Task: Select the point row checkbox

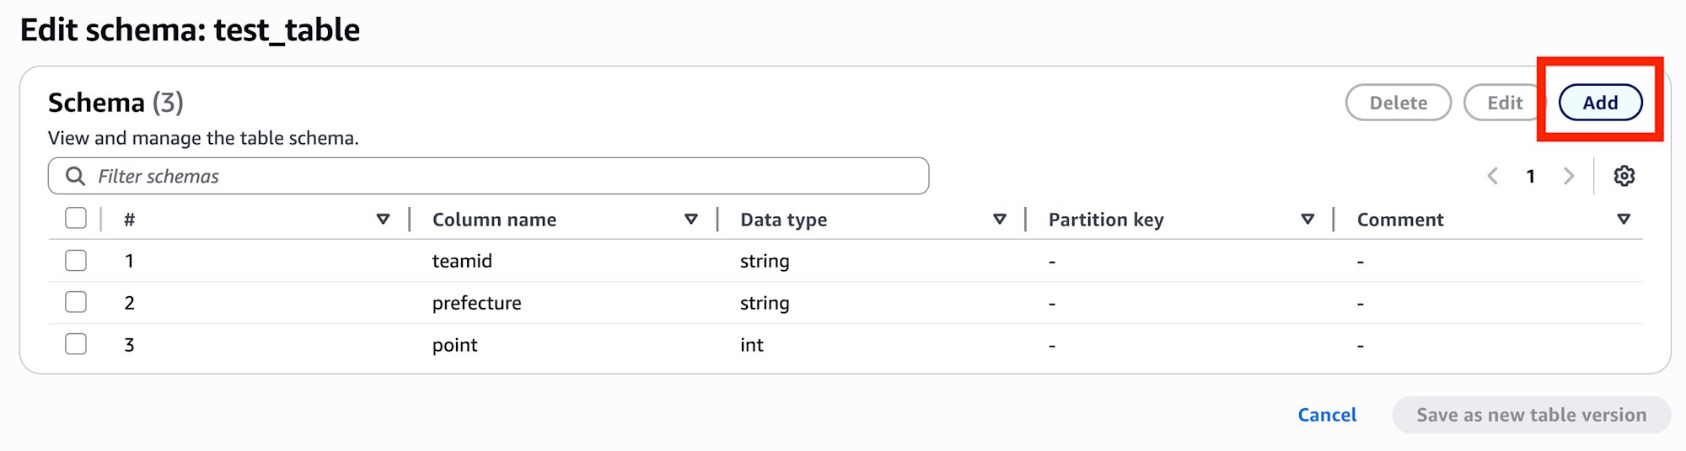Action: click(76, 344)
